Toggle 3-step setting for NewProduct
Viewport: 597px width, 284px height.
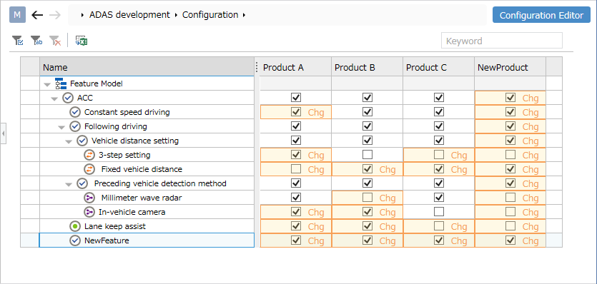pyautogui.click(x=510, y=155)
